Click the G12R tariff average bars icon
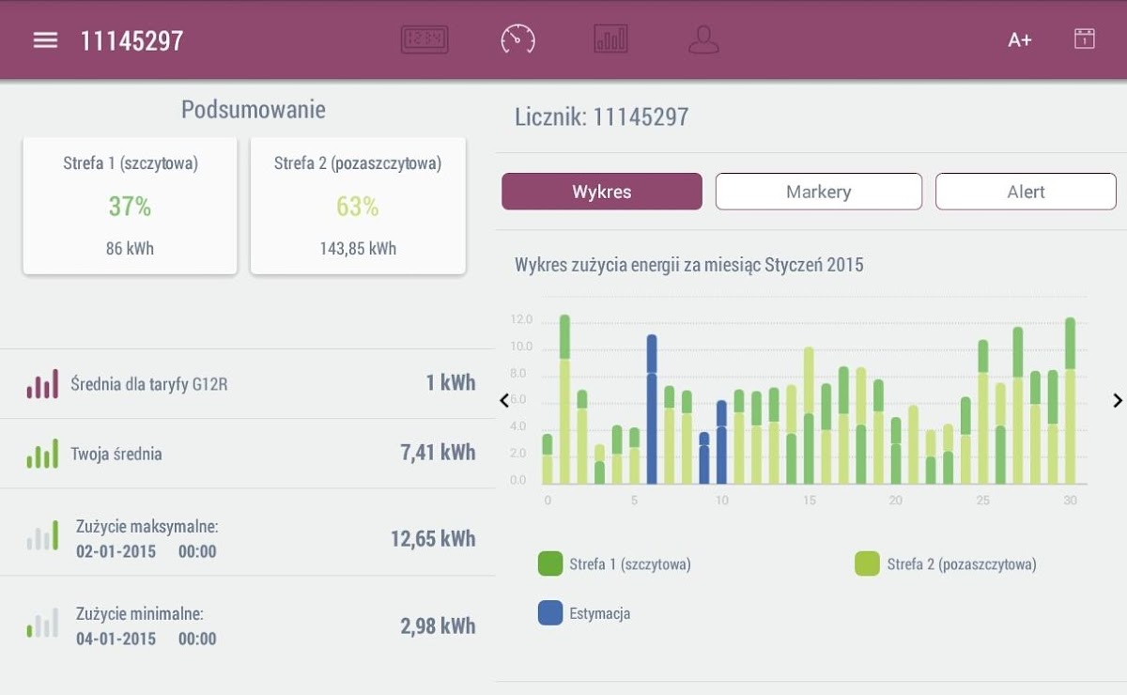This screenshot has width=1127, height=695. tap(42, 384)
